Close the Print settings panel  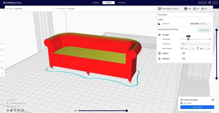point(211,15)
